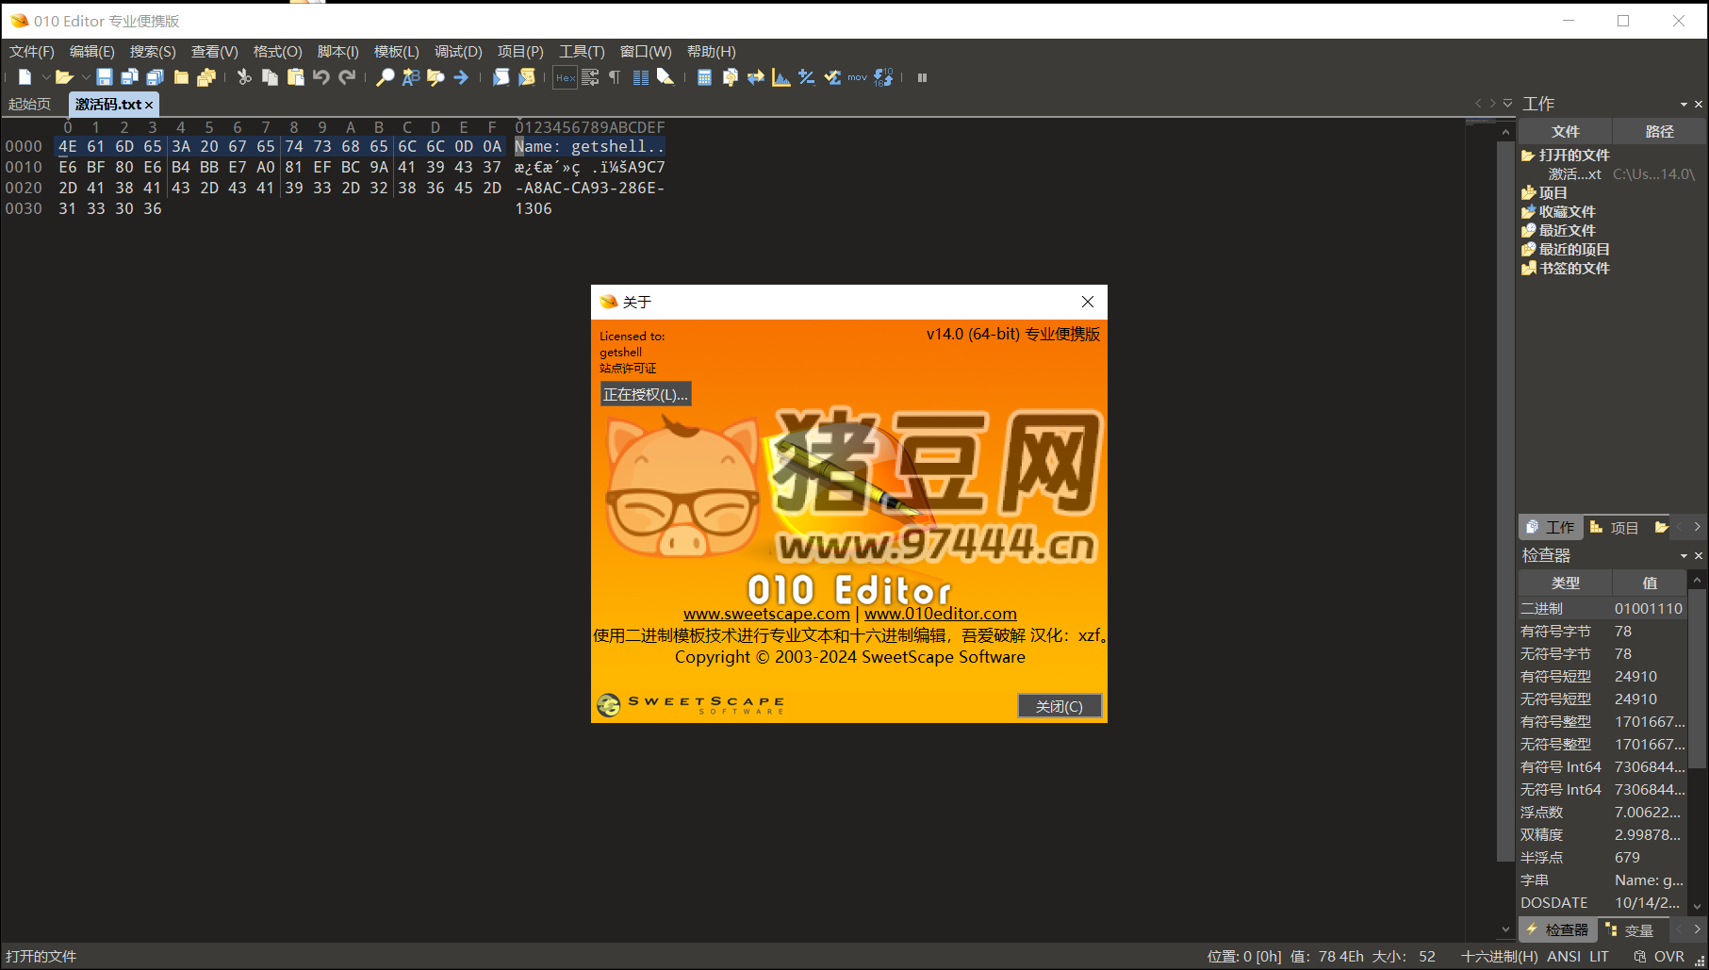Select the 最近文件 folder in workspace tree

click(x=1567, y=231)
